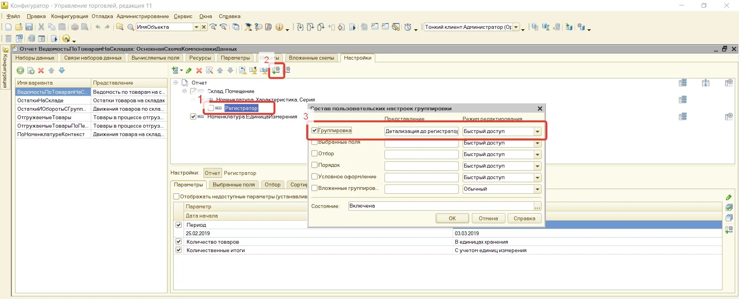Move structure element up with grey arrow

220,70
